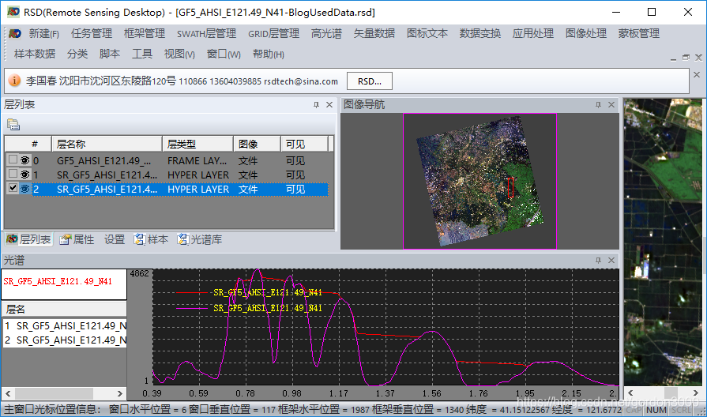707x417 pixels.
Task: Pin the 层列表 panel
Action: (x=316, y=104)
